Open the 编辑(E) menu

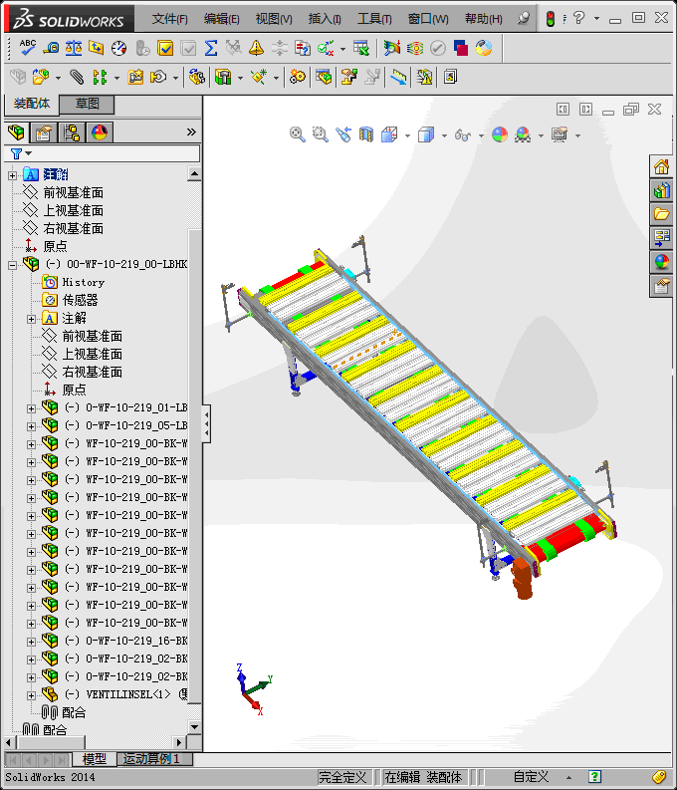point(222,19)
